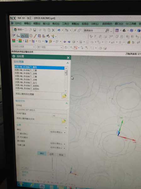Viewport: 141px width, 189px height.
Task: Click the command finder search icon
Action: click(x=107, y=31)
